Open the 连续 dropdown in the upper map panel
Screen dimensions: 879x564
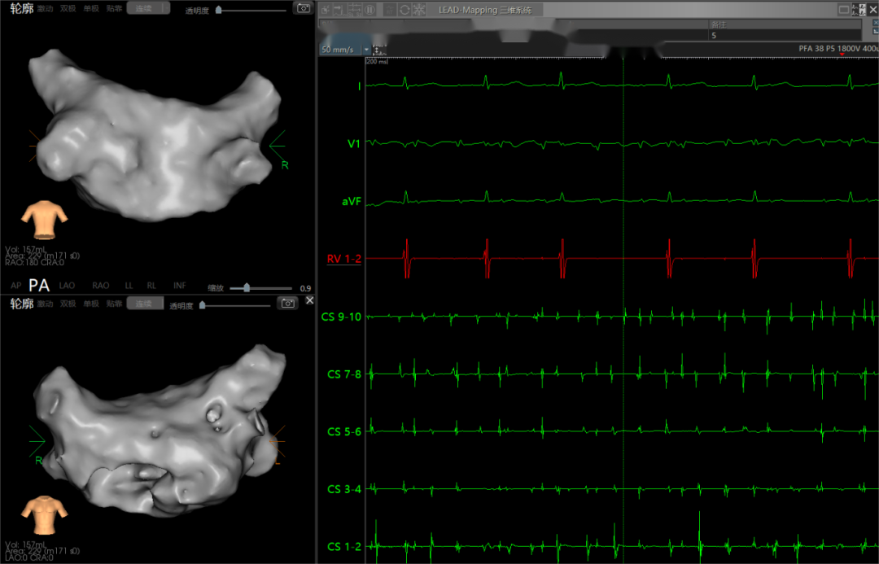pos(148,8)
